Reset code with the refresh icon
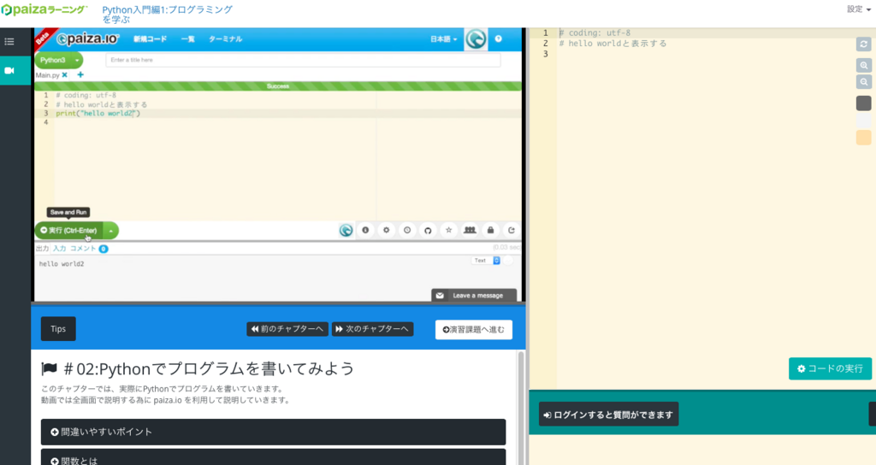876x465 pixels. [864, 44]
